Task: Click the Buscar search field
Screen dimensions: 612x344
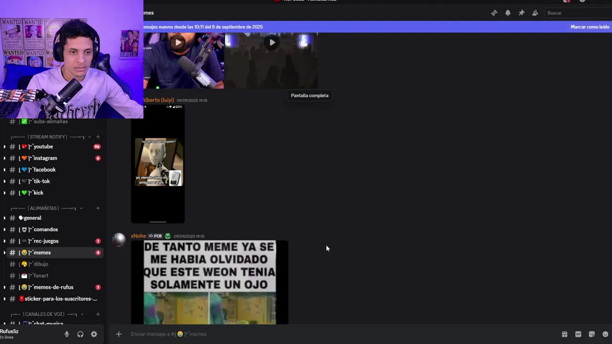Action: pyautogui.click(x=579, y=13)
